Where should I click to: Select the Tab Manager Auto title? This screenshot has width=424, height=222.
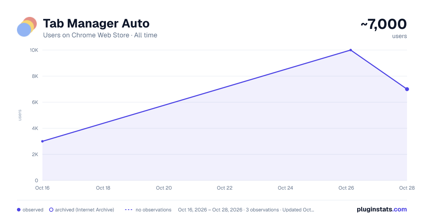[96, 24]
